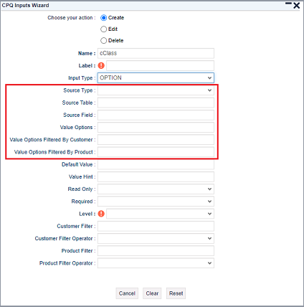Select the Edit action radio button
304x307 pixels.
(103, 29)
